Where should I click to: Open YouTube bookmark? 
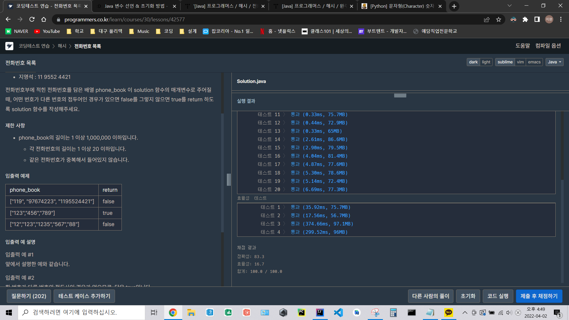47,31
